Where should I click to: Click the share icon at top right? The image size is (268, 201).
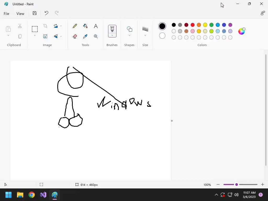263,13
